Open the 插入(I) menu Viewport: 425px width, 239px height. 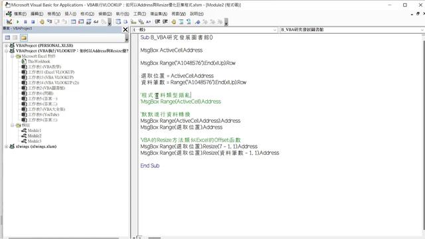[x=70, y=14]
